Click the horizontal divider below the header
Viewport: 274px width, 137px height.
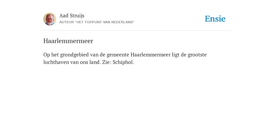[x=137, y=31]
